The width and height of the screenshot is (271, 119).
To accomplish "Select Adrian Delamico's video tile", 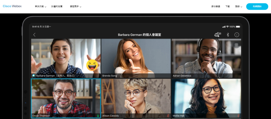I will tap(206, 58).
